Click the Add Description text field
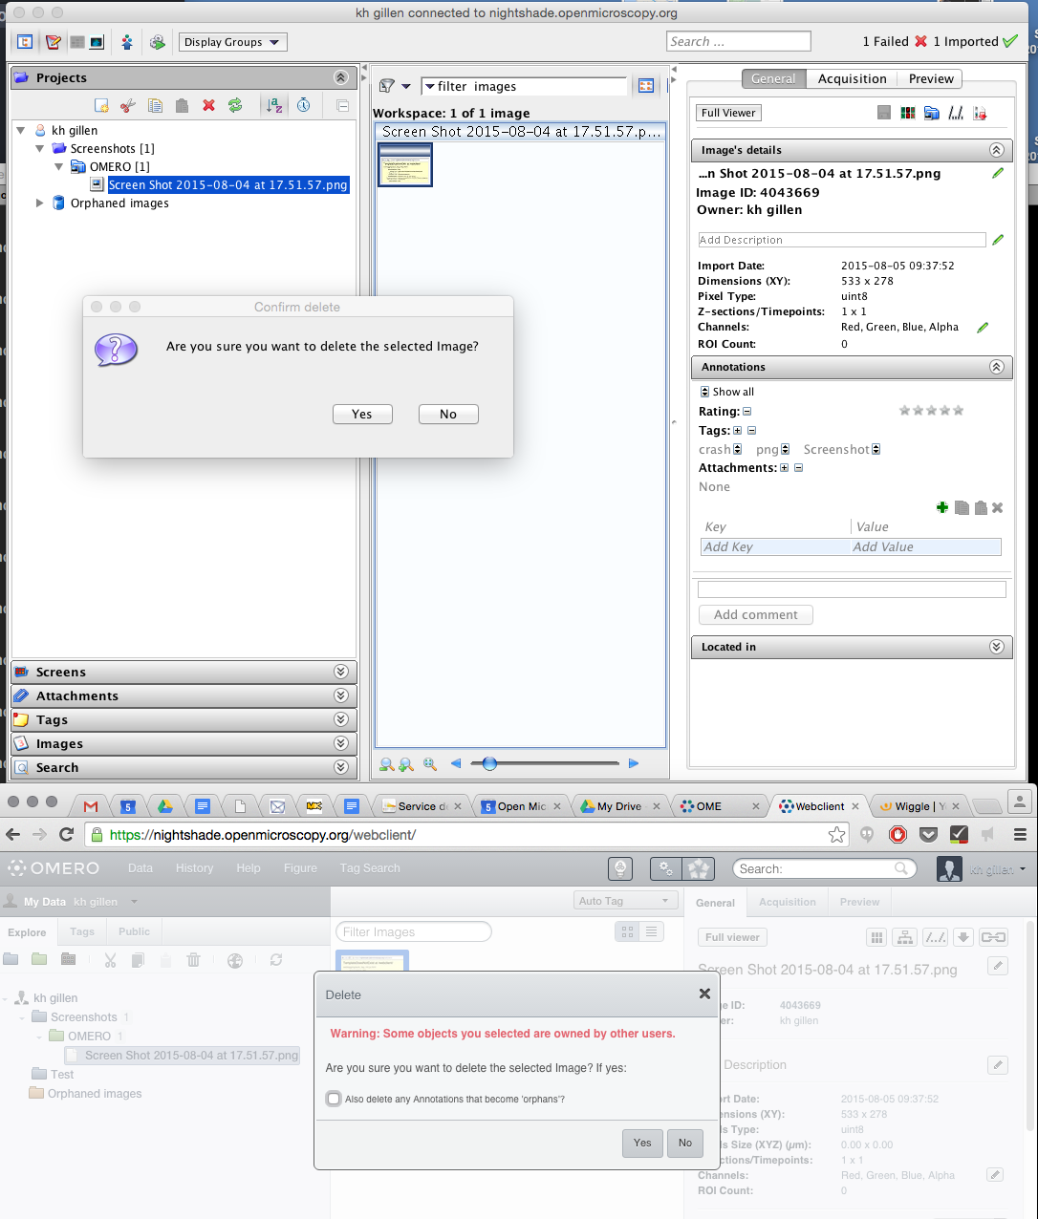This screenshot has width=1038, height=1219. (x=841, y=240)
